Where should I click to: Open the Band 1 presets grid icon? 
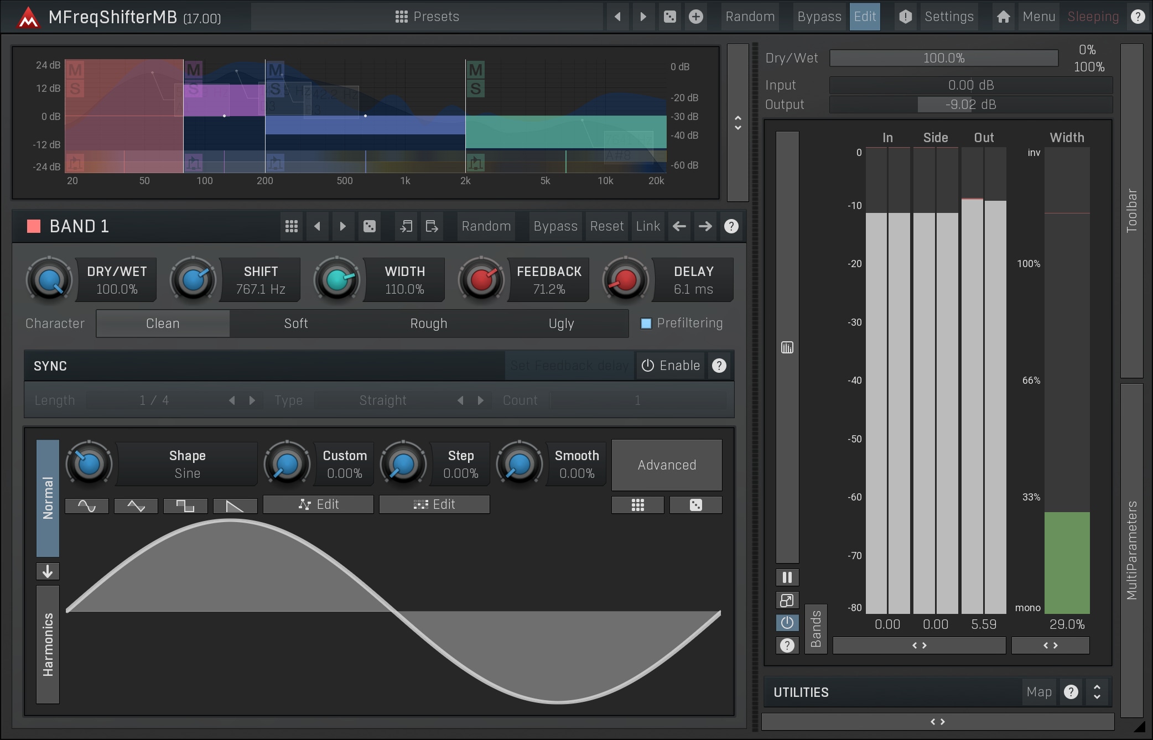click(292, 226)
